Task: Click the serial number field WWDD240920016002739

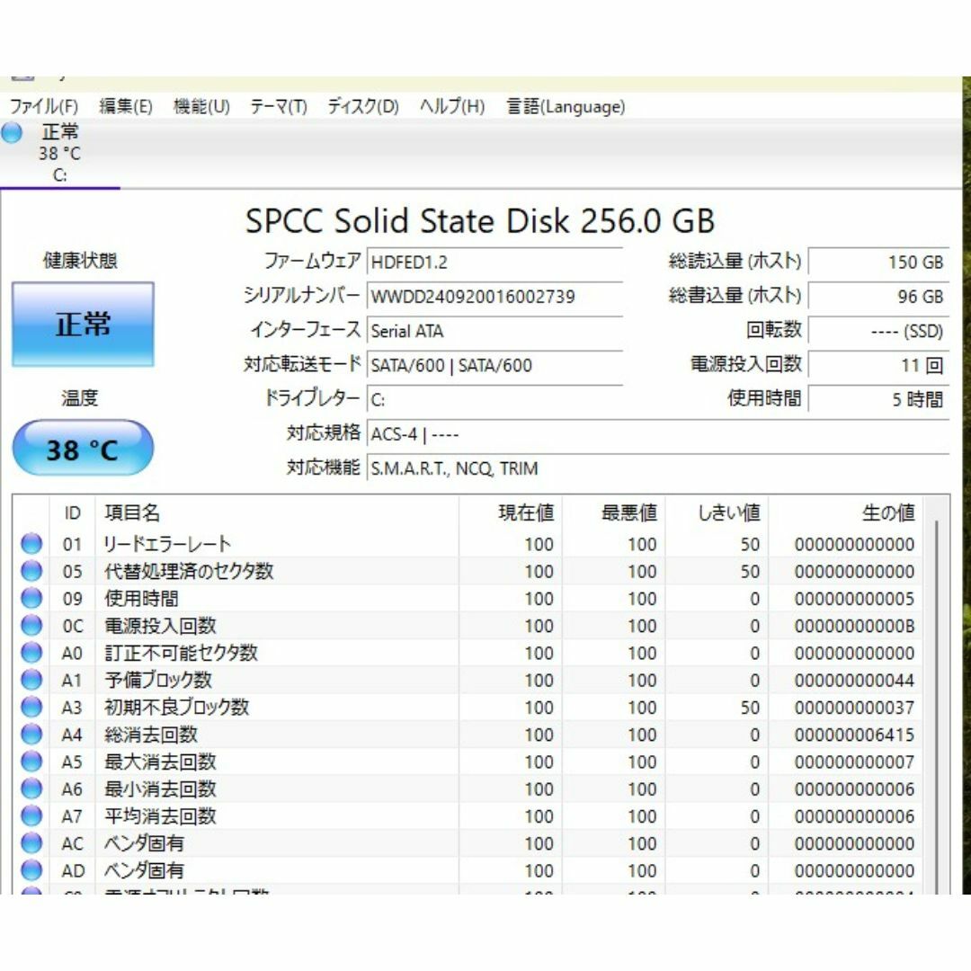Action: (494, 297)
